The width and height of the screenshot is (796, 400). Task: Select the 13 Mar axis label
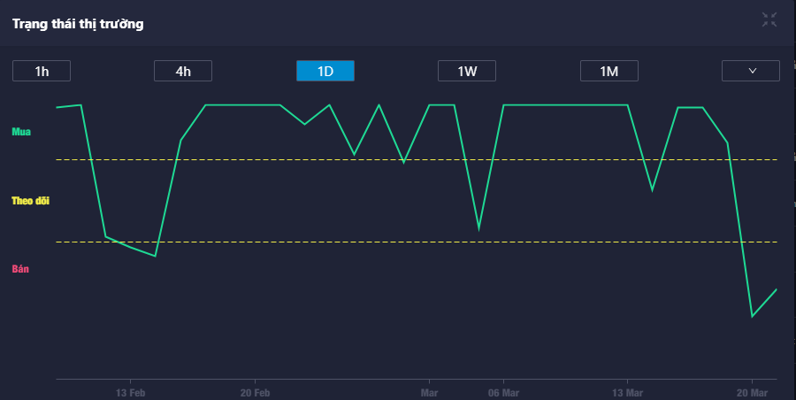point(627,392)
